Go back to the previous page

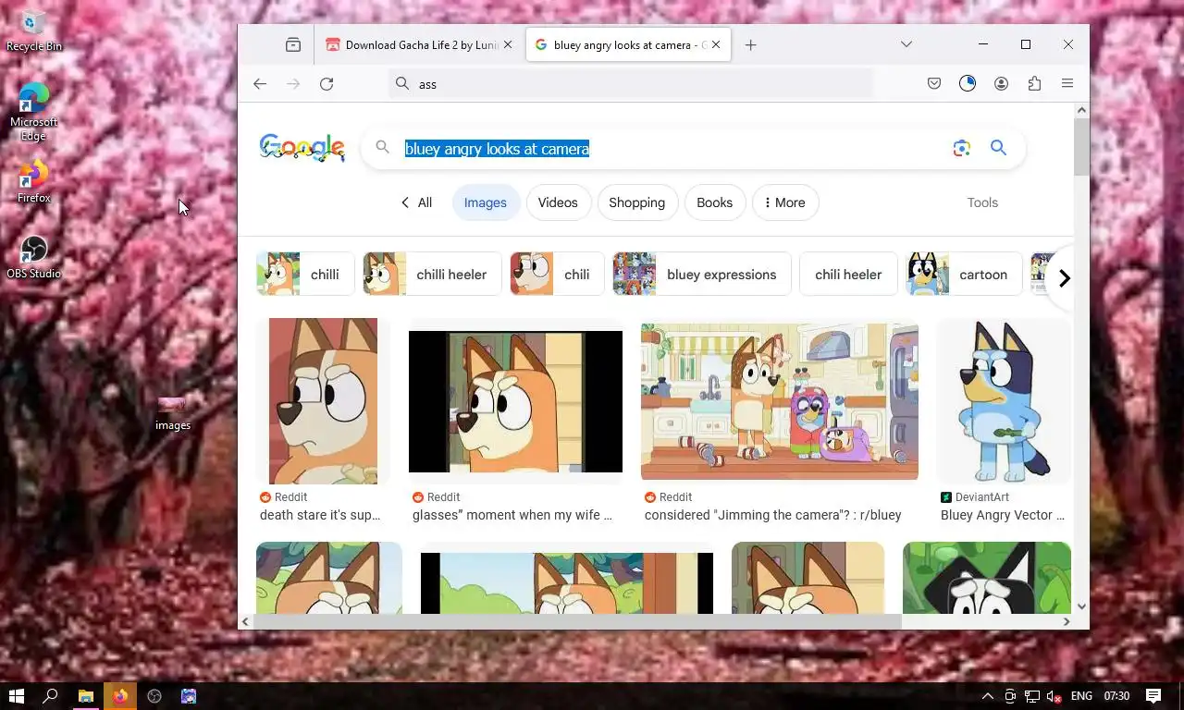click(260, 84)
